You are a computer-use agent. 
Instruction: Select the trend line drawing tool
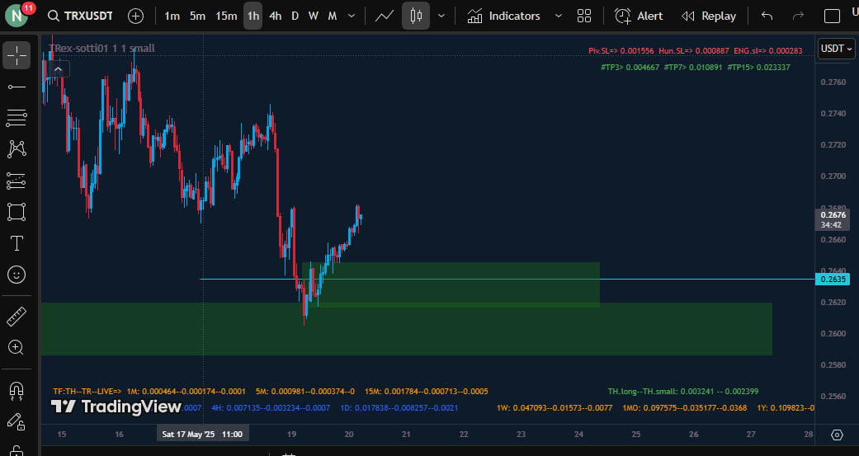coord(16,87)
